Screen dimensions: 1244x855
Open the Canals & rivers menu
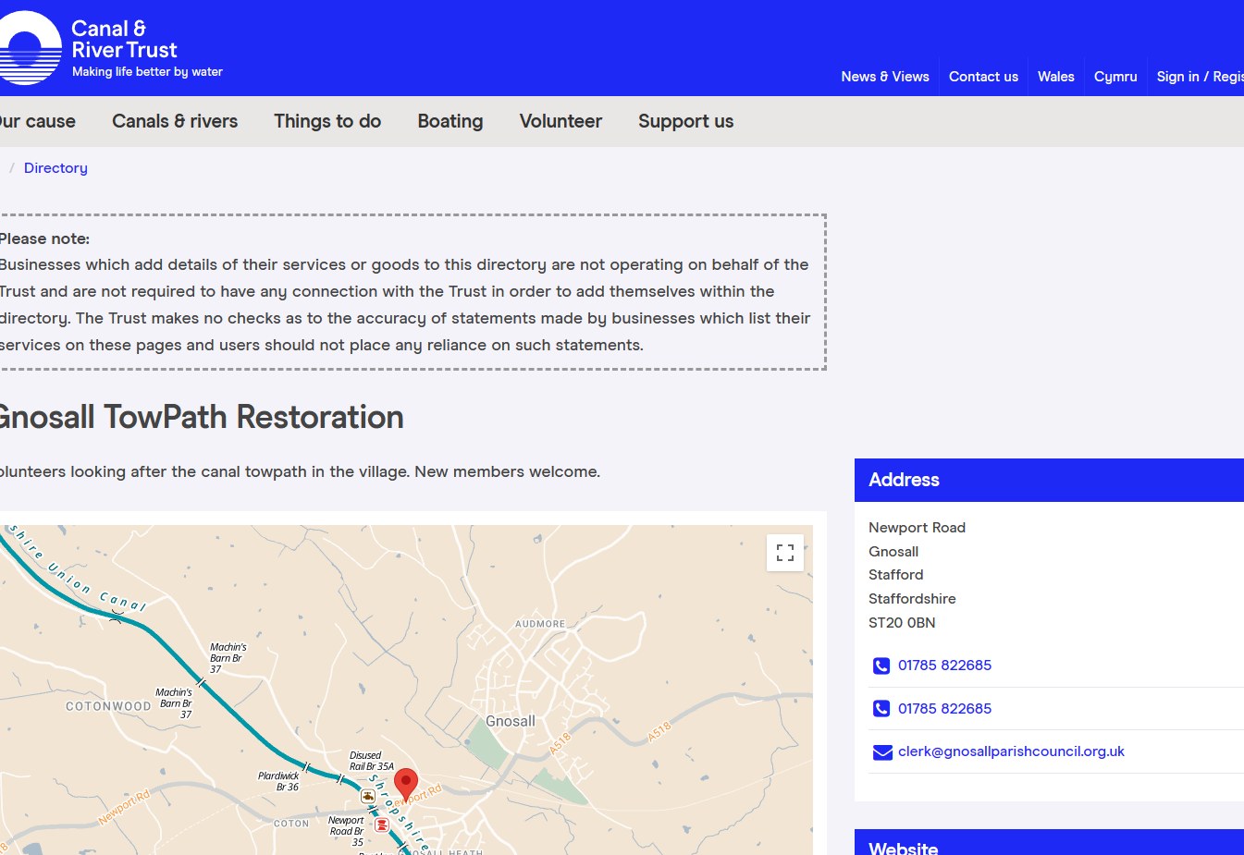[x=174, y=121]
